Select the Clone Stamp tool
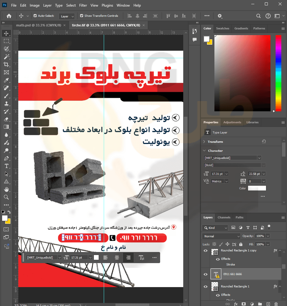 tap(6, 103)
